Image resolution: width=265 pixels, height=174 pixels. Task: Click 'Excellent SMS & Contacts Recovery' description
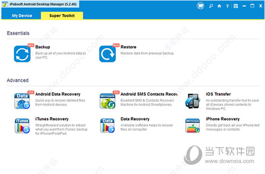[147, 103]
